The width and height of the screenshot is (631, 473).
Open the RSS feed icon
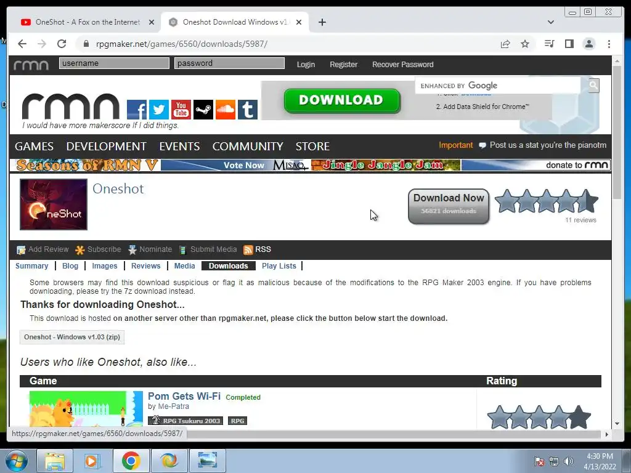pyautogui.click(x=248, y=250)
